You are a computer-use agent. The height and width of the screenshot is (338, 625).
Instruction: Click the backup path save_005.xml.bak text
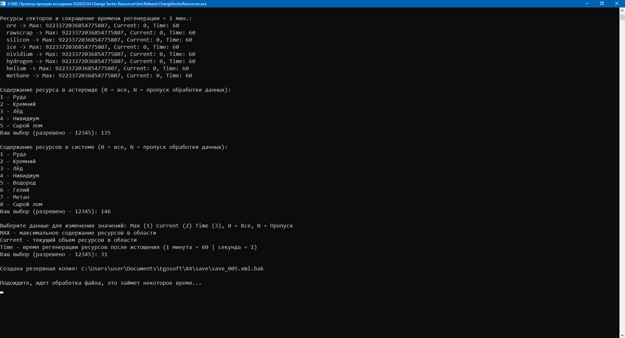click(x=172, y=269)
